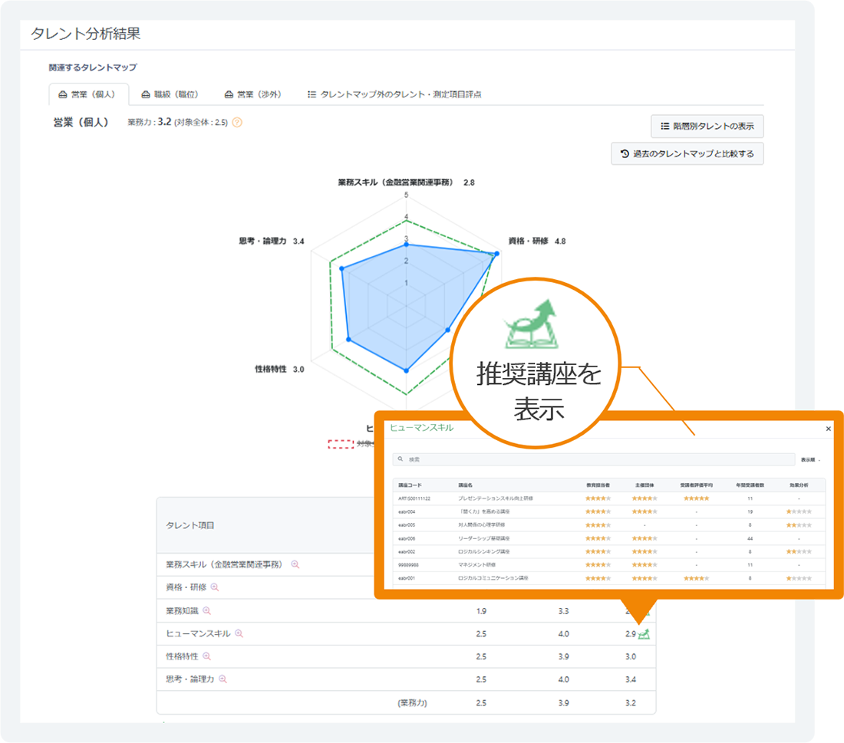This screenshot has width=844, height=743.
Task: Click magnifier icon next to 資格・研修
Action: (215, 587)
